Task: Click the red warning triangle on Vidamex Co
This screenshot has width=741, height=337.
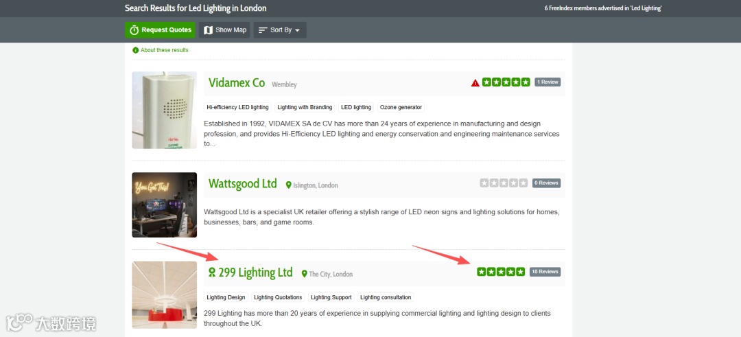Action: tap(475, 83)
